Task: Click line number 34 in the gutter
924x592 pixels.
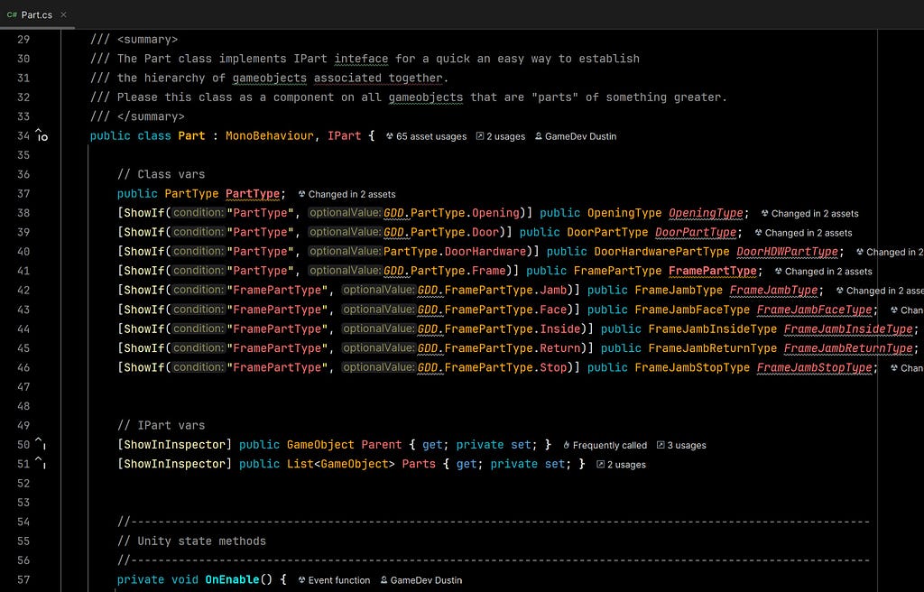Action: [23, 135]
